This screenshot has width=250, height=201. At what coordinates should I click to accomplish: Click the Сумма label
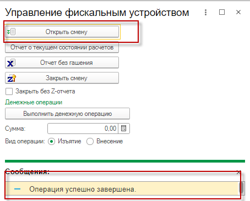click(x=15, y=129)
